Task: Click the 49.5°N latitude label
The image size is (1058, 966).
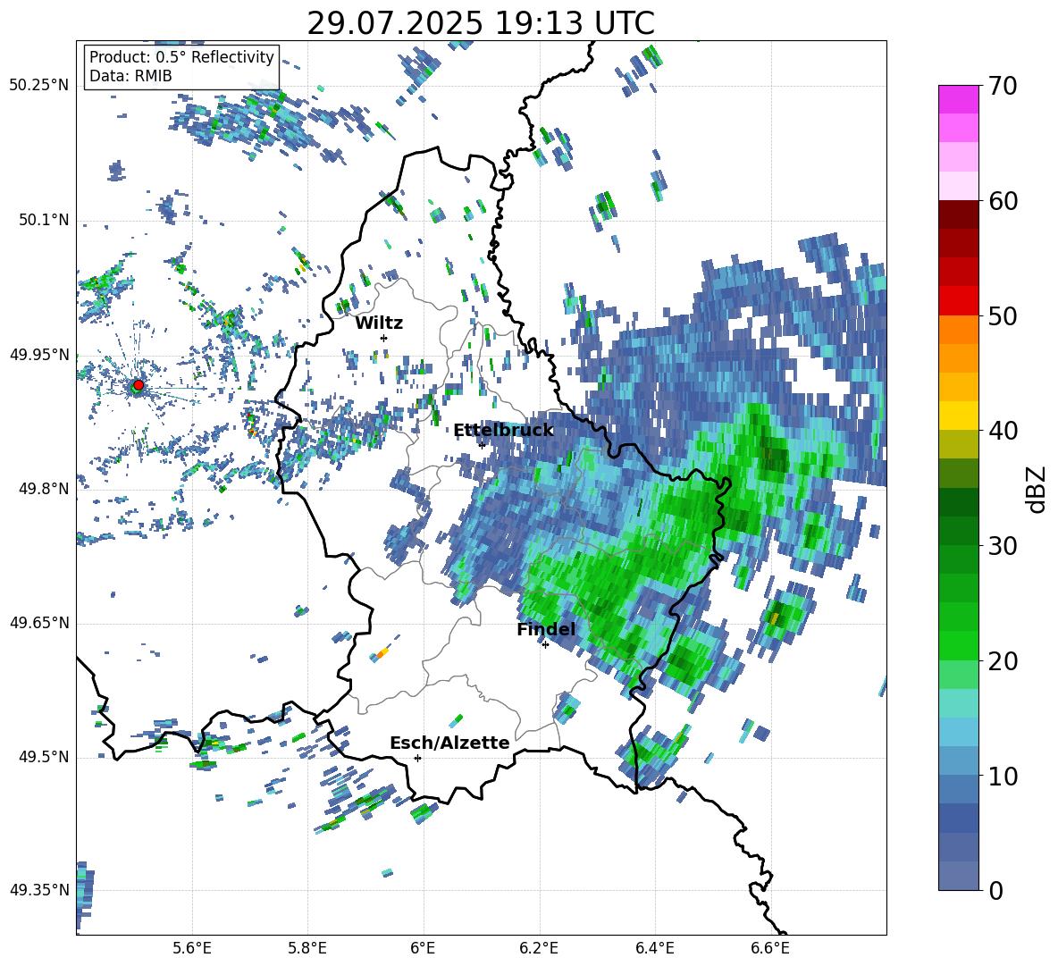Action: [x=44, y=757]
